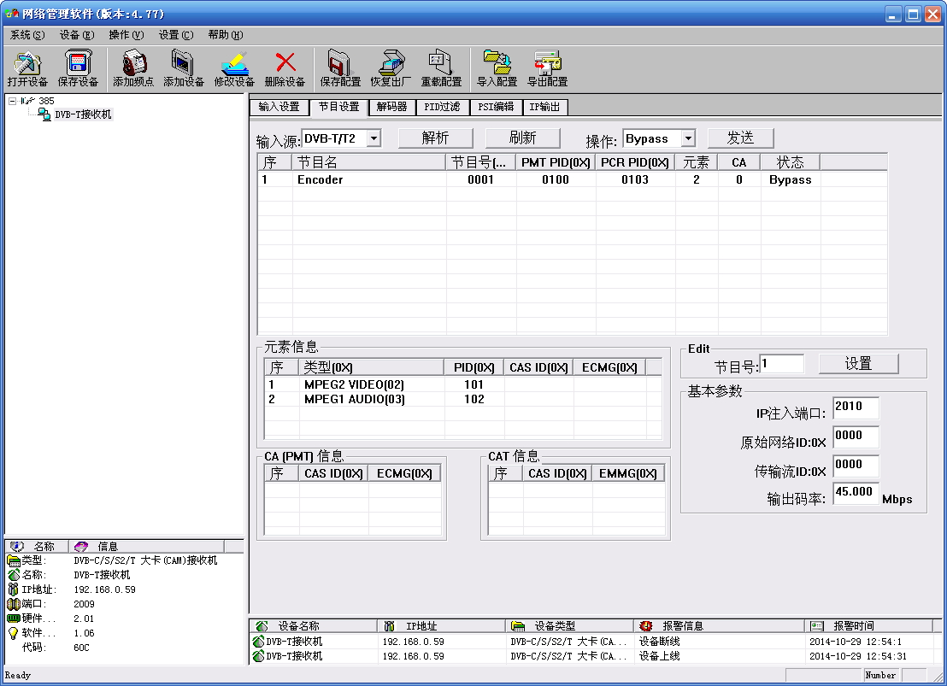Open the 系统(S) menu

tap(27, 35)
